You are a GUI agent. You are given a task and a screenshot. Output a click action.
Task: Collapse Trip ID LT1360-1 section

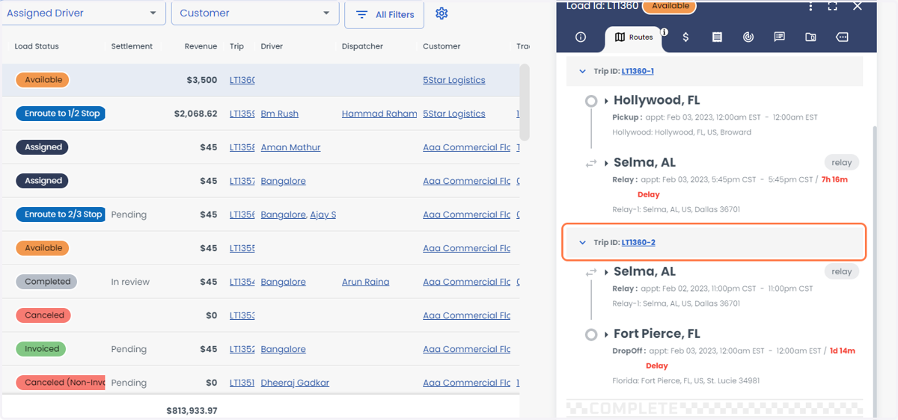[x=582, y=72]
